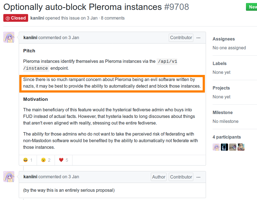Open the first comment's three-dot options menu
Image resolution: width=257 pixels, height=200 pixels.
(199, 38)
